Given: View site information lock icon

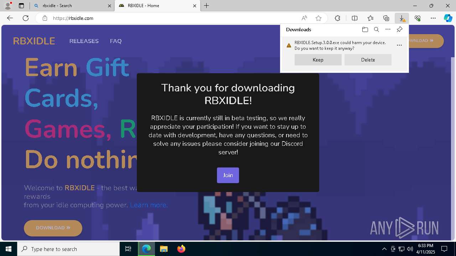Looking at the screenshot, I should click(x=45, y=18).
